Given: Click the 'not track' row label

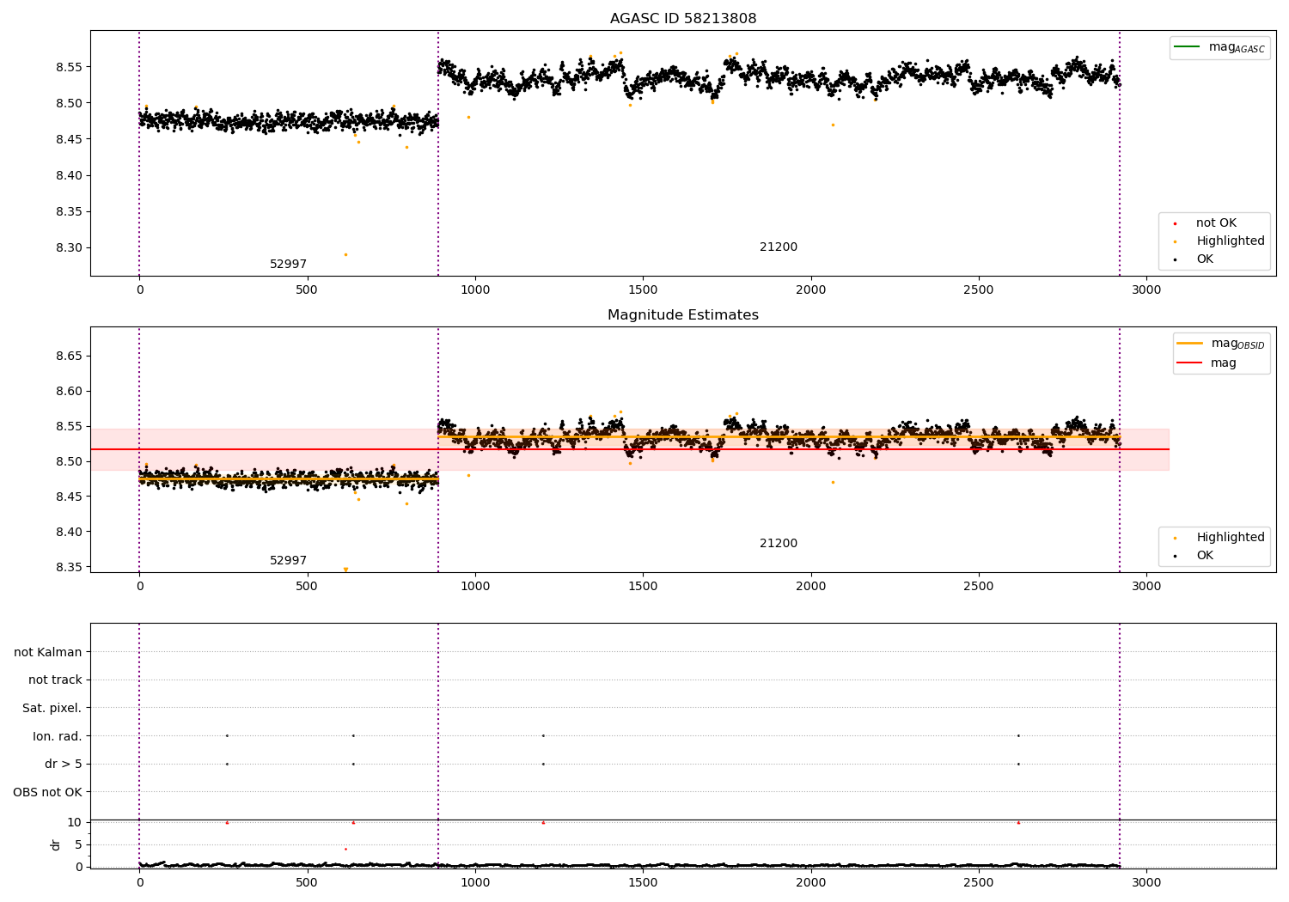Looking at the screenshot, I should click(55, 680).
